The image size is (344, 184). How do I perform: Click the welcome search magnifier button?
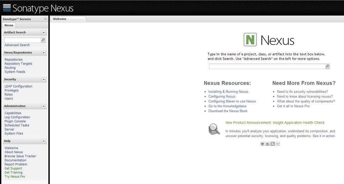328,66
